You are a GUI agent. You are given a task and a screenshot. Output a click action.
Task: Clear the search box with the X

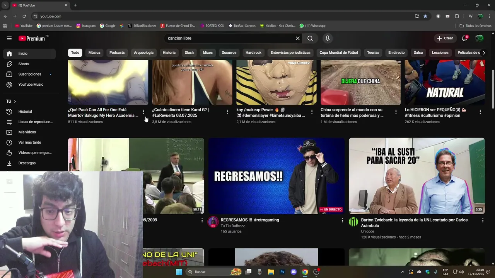298,38
